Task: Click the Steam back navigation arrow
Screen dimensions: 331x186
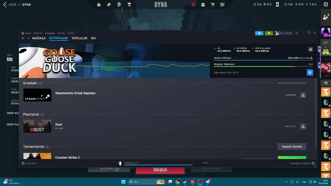Action: (x=23, y=38)
